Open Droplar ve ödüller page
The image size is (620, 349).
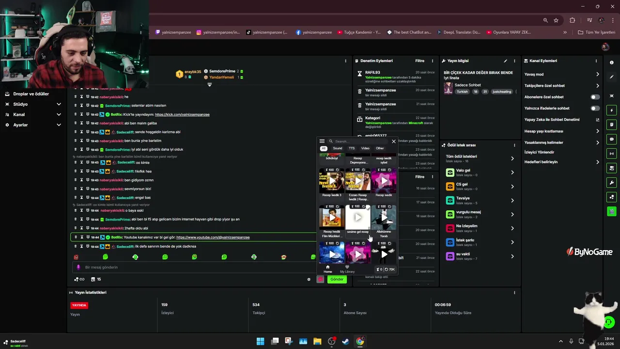[31, 94]
